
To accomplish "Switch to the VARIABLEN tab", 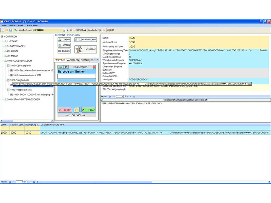I will (72, 60).
